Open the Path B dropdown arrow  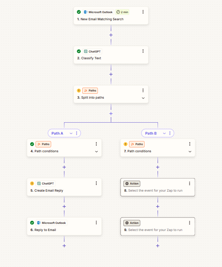pos(164,133)
